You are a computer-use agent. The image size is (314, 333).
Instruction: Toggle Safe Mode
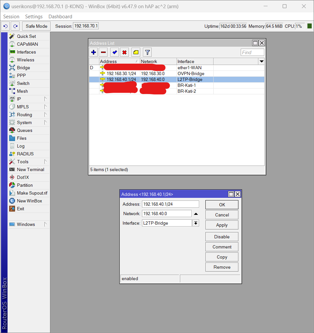(36, 26)
